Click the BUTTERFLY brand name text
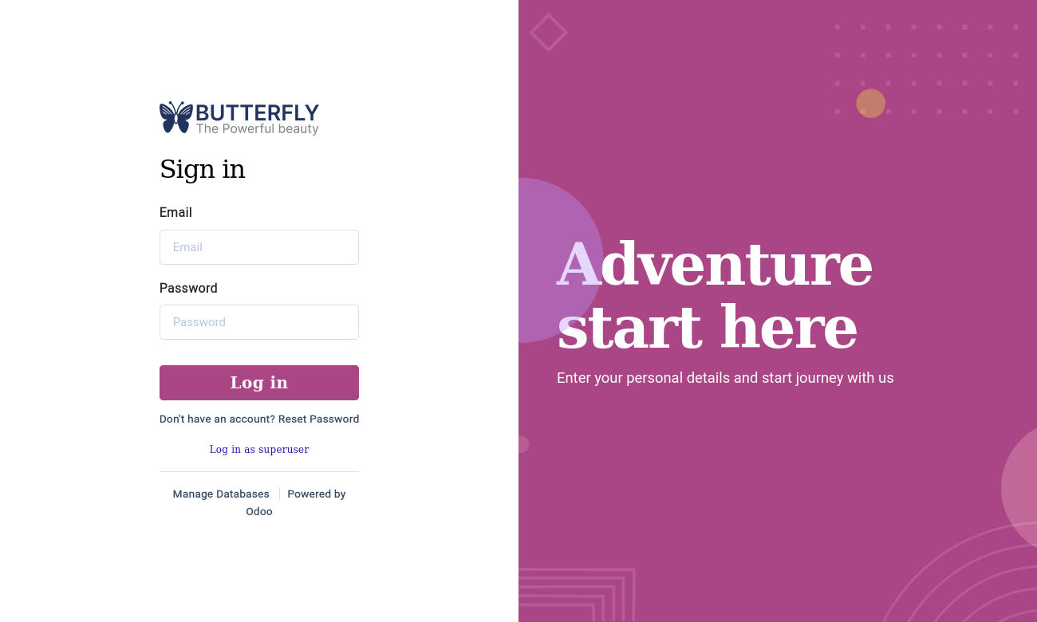The width and height of the screenshot is (1037, 622). (x=258, y=112)
